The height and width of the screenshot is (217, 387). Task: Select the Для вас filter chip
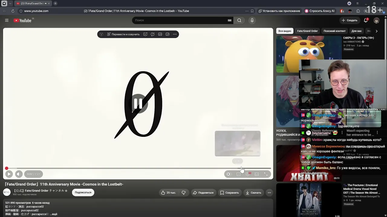[356, 31]
